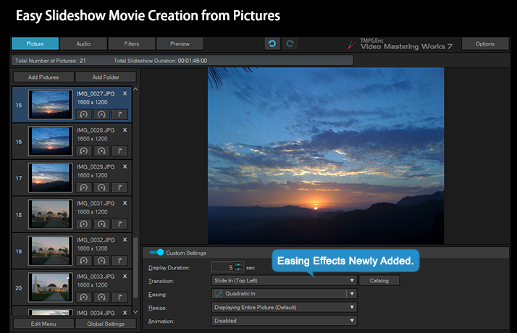The image size is (517, 333).
Task: Open Global Settings
Action: click(106, 324)
